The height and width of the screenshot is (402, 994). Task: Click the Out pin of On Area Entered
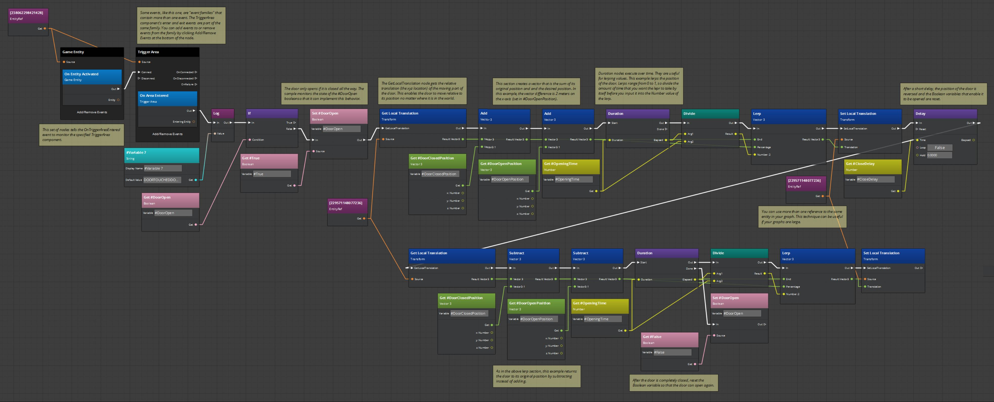click(194, 111)
